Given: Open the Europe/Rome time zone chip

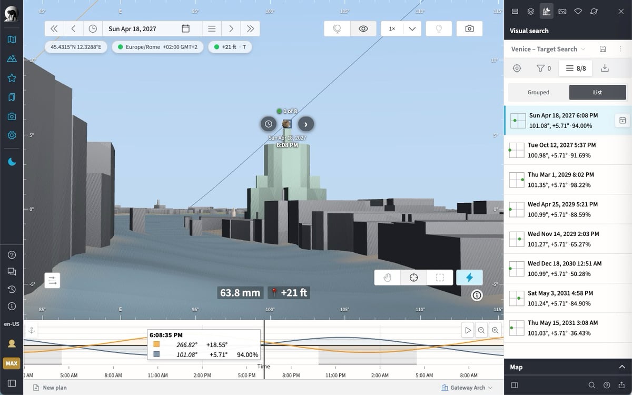Looking at the screenshot, I should tap(158, 47).
